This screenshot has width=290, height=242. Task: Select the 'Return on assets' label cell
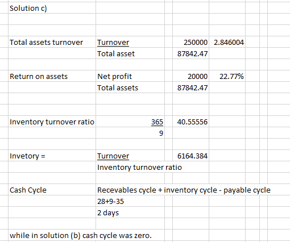52,76
